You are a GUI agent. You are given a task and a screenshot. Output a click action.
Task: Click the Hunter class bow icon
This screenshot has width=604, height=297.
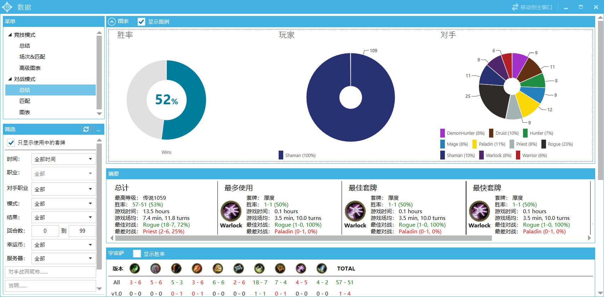pos(176,268)
